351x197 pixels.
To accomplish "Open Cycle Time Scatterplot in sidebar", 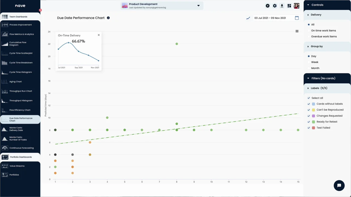I will pyautogui.click(x=21, y=53).
